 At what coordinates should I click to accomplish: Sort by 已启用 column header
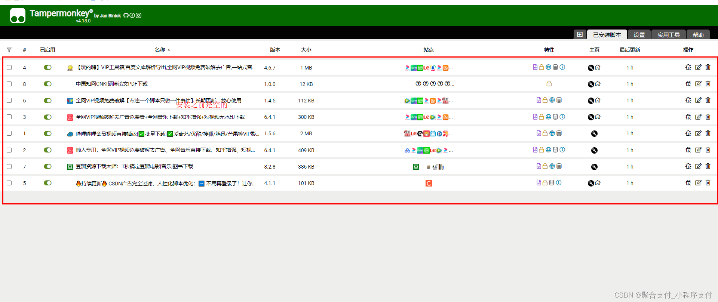coord(47,50)
